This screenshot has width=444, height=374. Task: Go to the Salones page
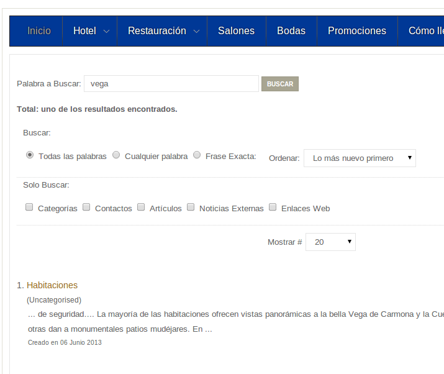pyautogui.click(x=236, y=30)
